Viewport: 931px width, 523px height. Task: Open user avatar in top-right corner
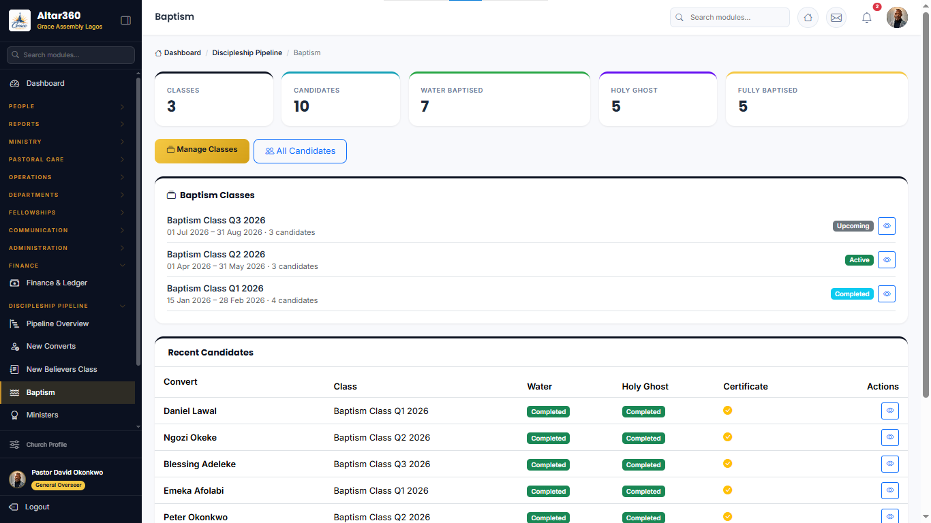point(897,18)
